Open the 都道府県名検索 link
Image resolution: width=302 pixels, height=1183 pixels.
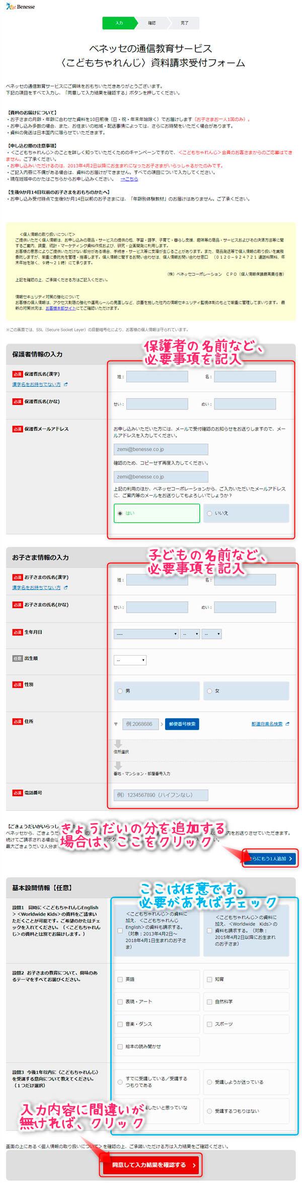point(267,724)
